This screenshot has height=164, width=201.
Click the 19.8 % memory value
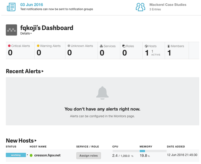coord(145,156)
